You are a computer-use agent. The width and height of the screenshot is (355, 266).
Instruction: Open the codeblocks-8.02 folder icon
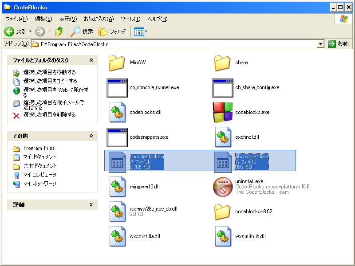point(222,212)
